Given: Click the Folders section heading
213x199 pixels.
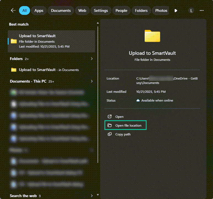Looking at the screenshot, I should pyautogui.click(x=16, y=59).
